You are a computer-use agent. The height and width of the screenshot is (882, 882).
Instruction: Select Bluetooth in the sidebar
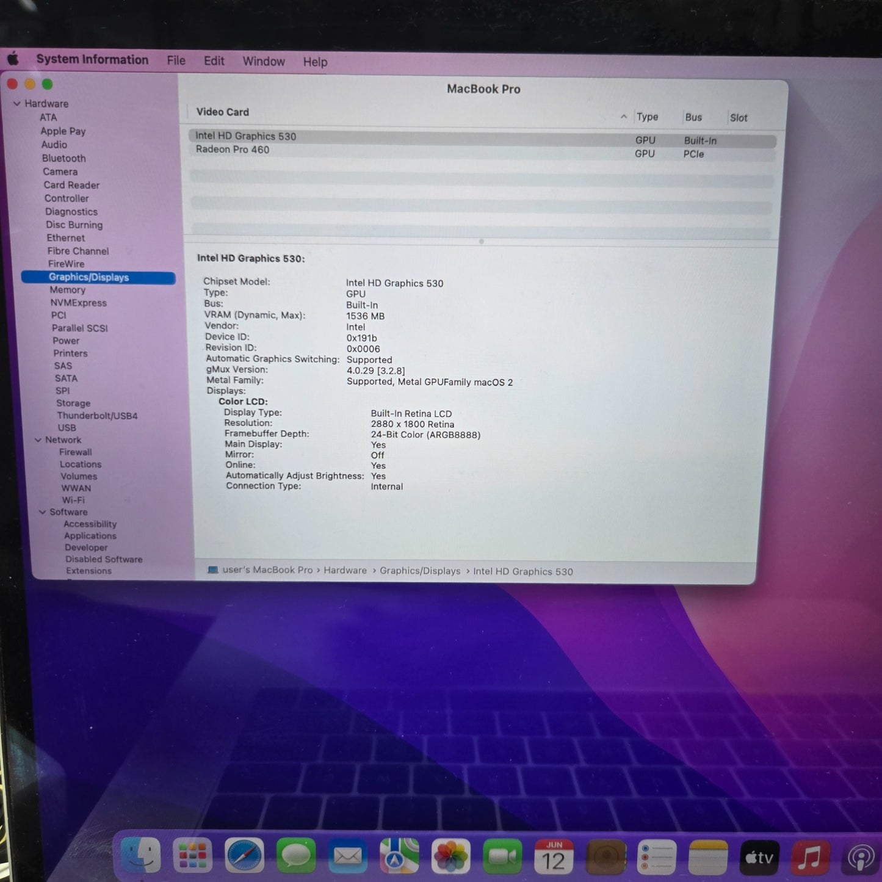coord(64,158)
